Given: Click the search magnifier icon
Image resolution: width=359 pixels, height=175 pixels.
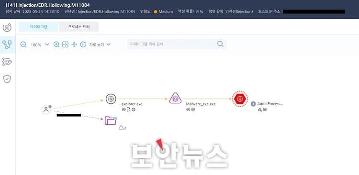Looking at the screenshot, I should 220,44.
